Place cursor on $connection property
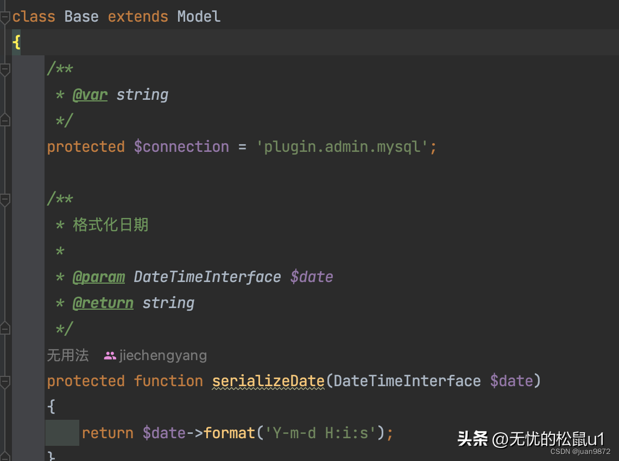 pos(181,146)
